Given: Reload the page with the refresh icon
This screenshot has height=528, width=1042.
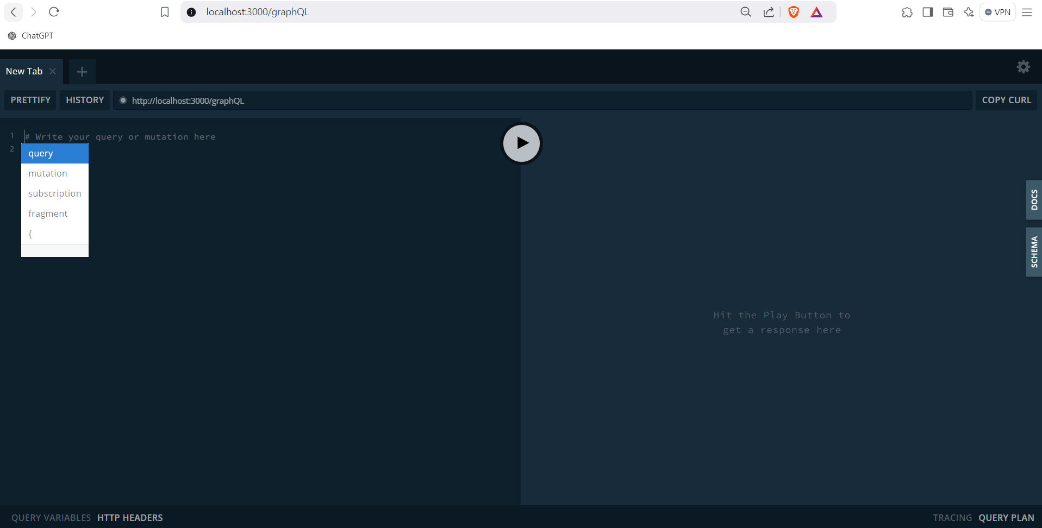Looking at the screenshot, I should click(x=54, y=11).
